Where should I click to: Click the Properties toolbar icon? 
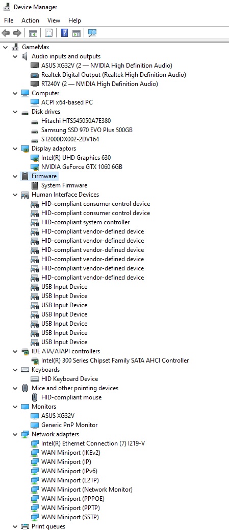click(49, 33)
